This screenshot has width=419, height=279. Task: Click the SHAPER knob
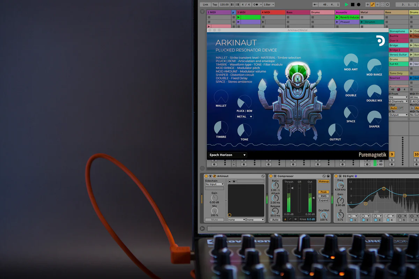click(374, 118)
